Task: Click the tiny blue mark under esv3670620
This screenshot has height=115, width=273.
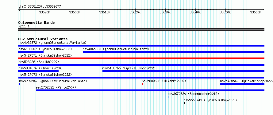Action: click(x=168, y=97)
